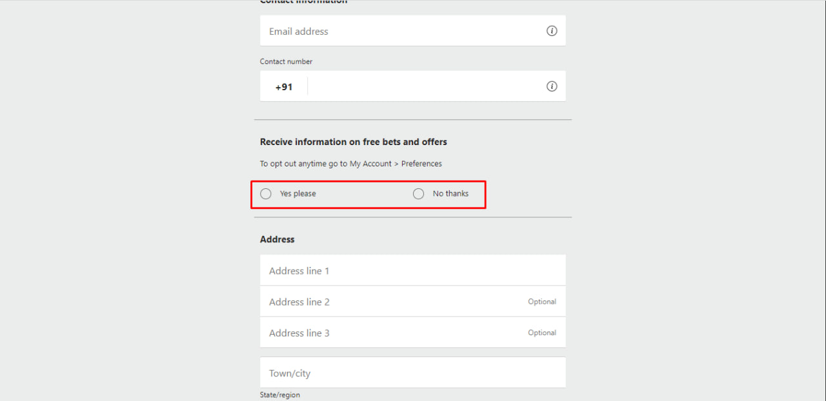Click the contact number info icon

click(552, 86)
